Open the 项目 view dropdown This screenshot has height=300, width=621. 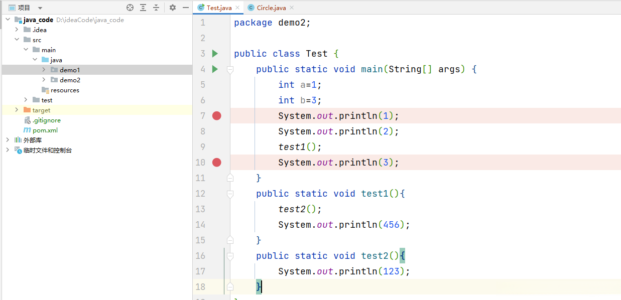(x=40, y=8)
